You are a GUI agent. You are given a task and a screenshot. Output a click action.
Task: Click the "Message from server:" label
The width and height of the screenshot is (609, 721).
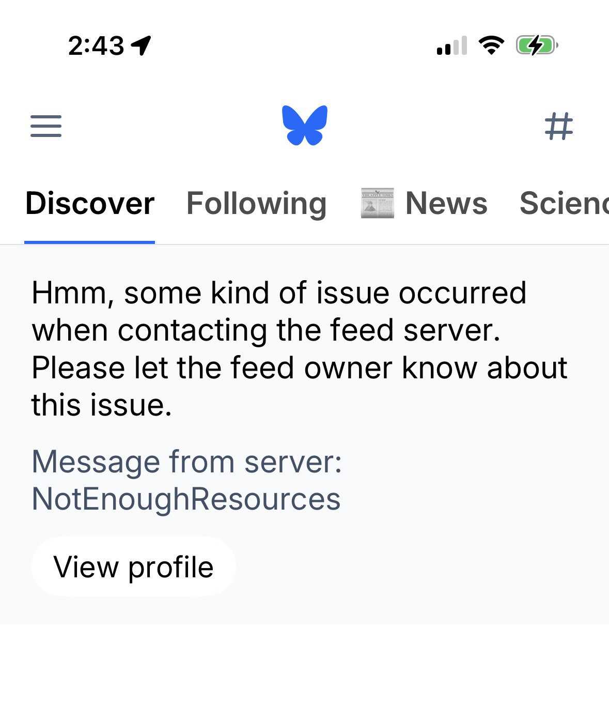187,462
